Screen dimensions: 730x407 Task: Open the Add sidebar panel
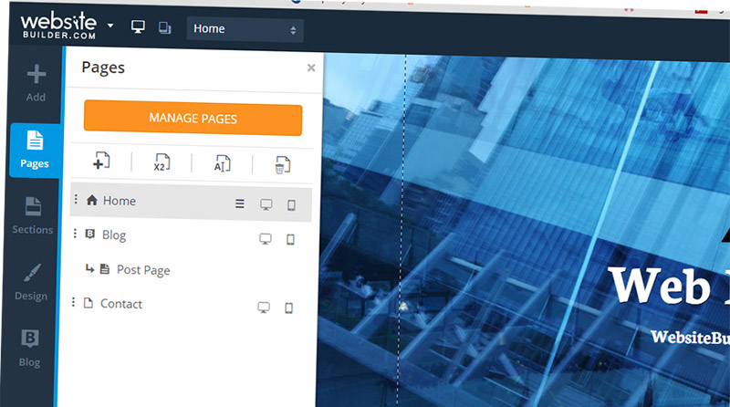click(x=36, y=82)
